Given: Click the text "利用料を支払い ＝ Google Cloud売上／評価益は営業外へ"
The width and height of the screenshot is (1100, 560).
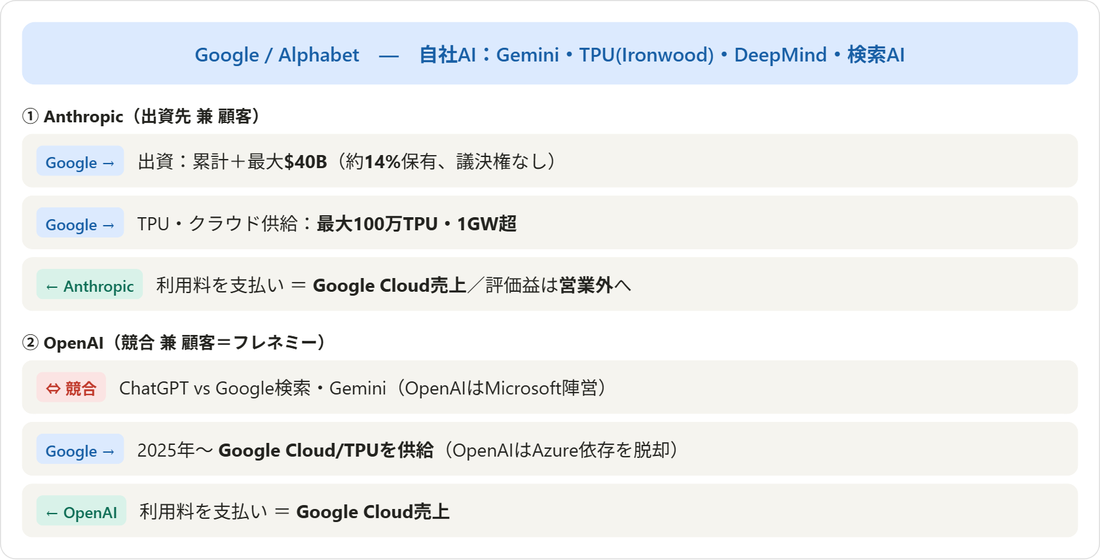Looking at the screenshot, I should [394, 285].
